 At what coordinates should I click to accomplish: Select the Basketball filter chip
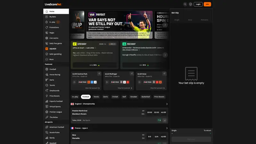[x=146, y=97]
